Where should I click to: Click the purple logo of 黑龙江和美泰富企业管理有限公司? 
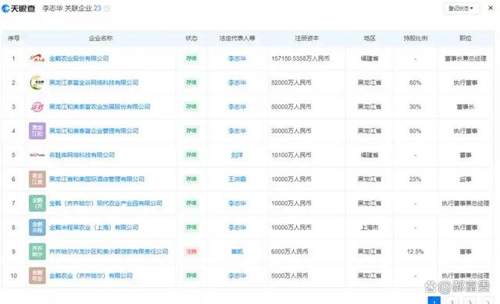point(37,131)
